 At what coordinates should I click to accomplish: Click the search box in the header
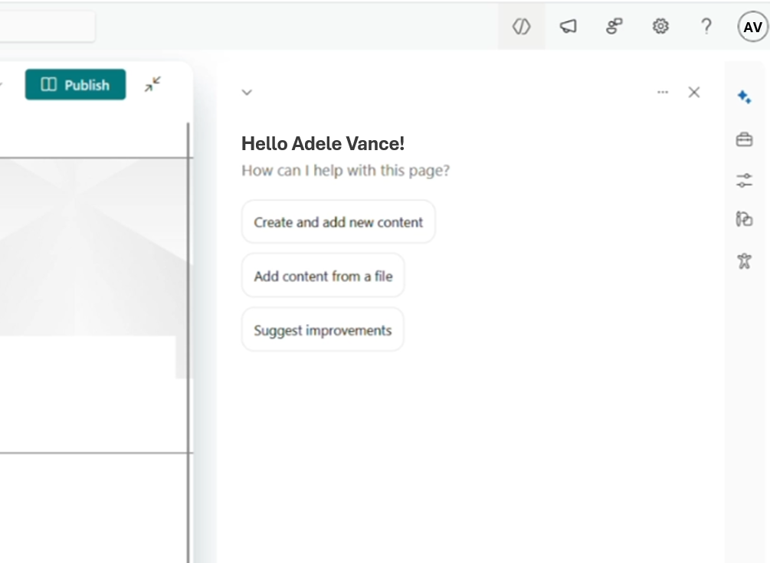tap(46, 27)
